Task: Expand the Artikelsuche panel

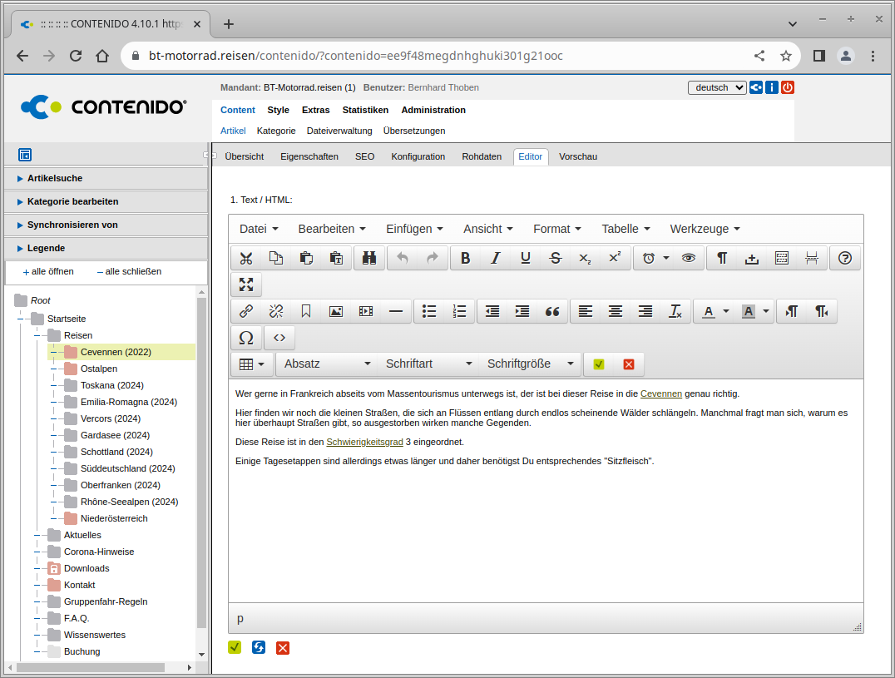Action: pyautogui.click(x=55, y=178)
